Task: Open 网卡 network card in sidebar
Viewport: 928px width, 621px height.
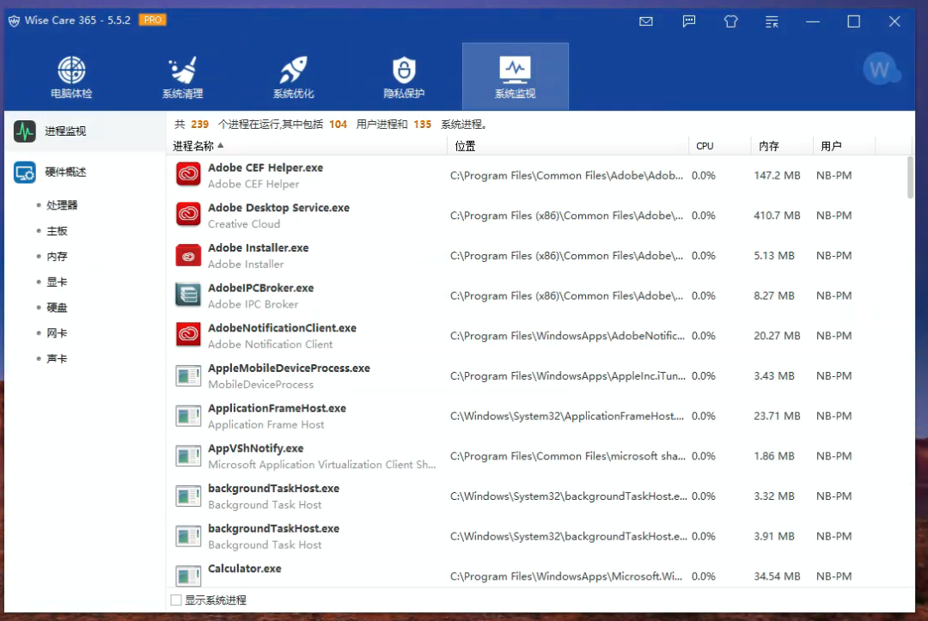Action: click(57, 333)
